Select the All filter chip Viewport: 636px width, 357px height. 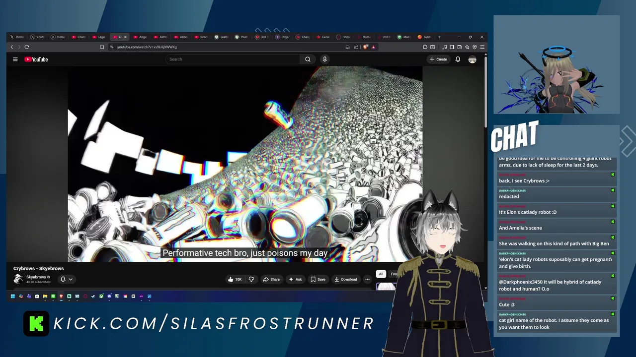click(381, 274)
